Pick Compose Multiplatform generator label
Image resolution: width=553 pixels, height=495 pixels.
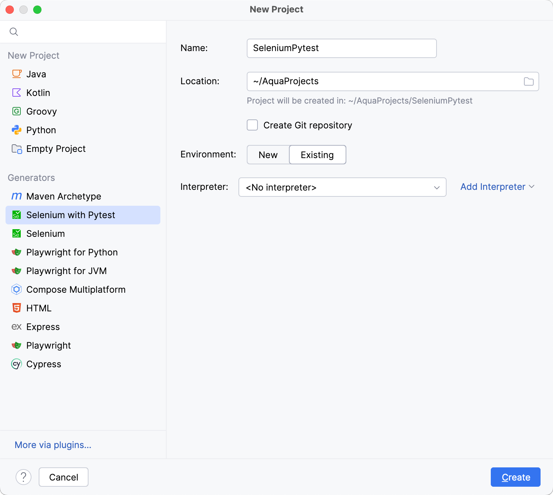(x=76, y=290)
